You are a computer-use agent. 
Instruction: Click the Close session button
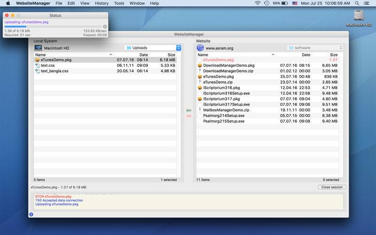tap(332, 187)
